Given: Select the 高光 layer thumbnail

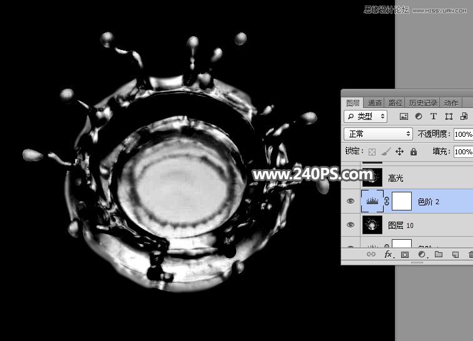Looking at the screenshot, I should [372, 177].
